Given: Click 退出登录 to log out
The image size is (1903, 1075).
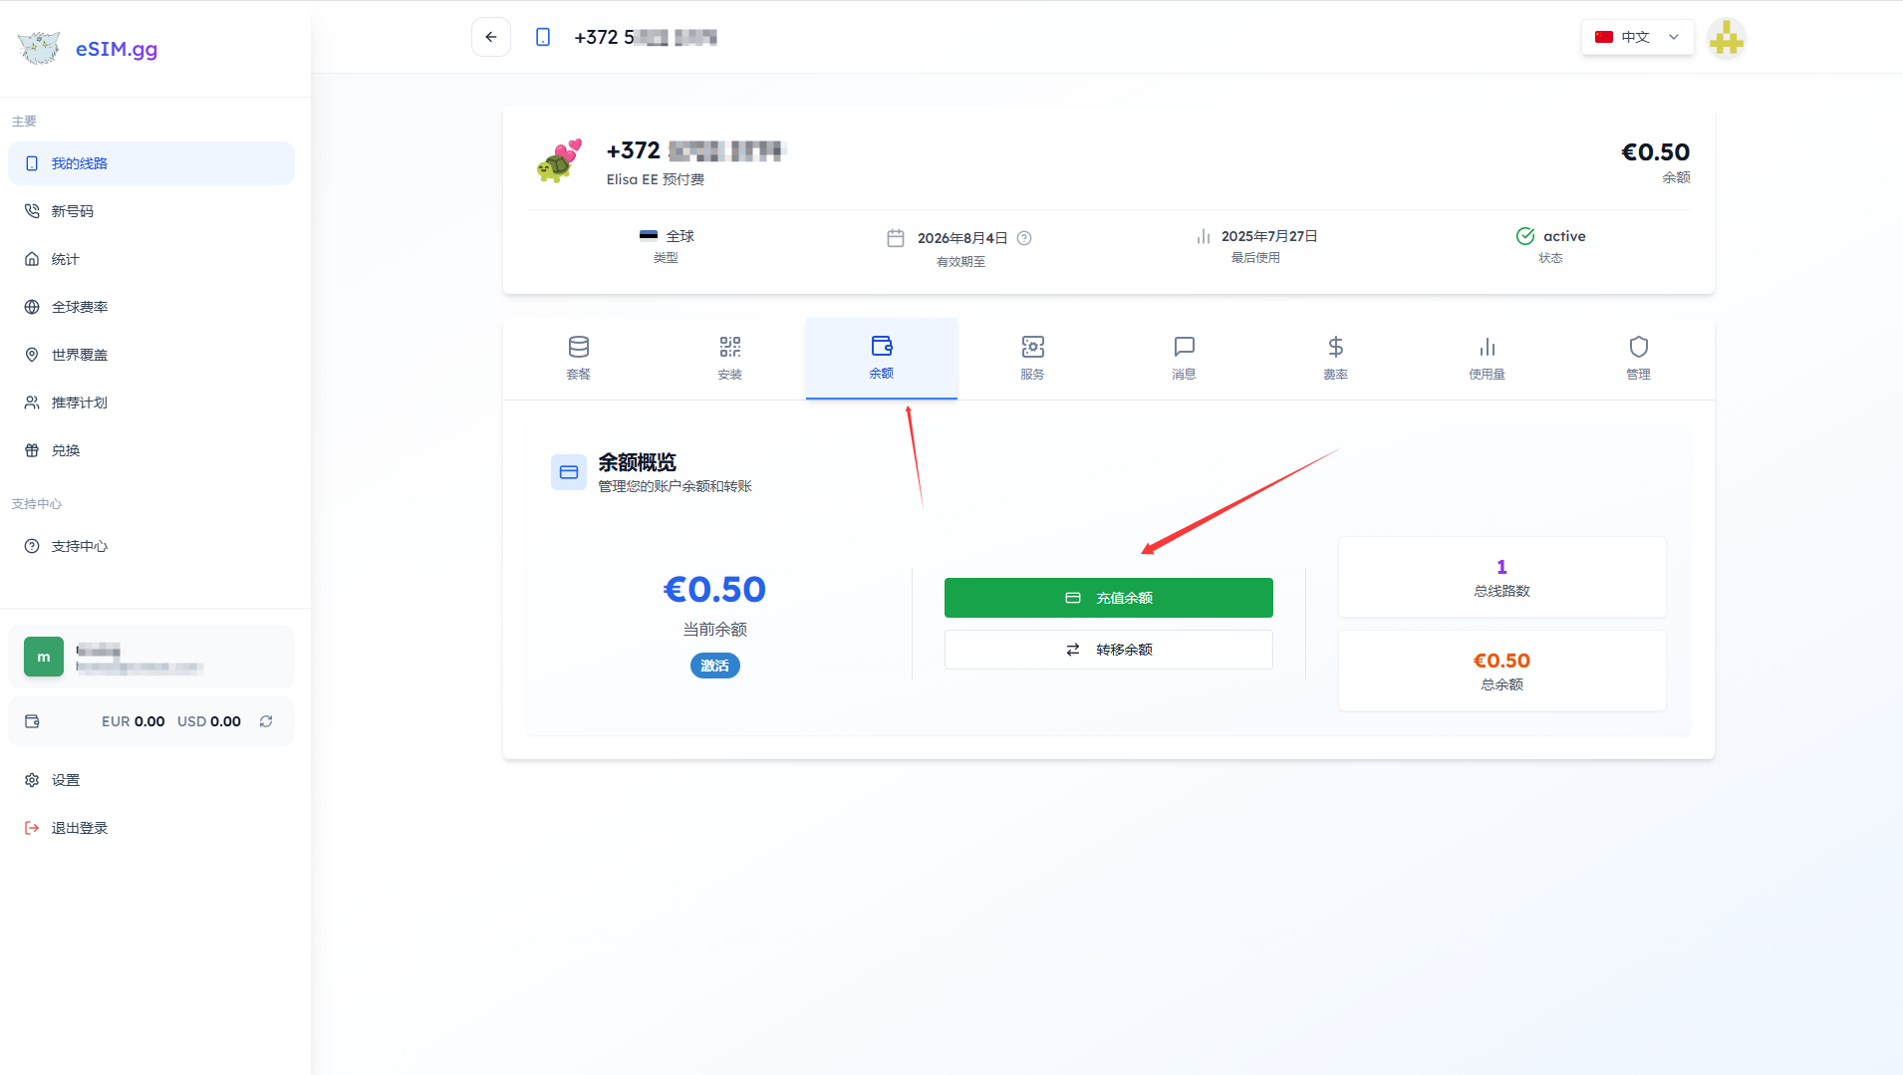Looking at the screenshot, I should 80,828.
